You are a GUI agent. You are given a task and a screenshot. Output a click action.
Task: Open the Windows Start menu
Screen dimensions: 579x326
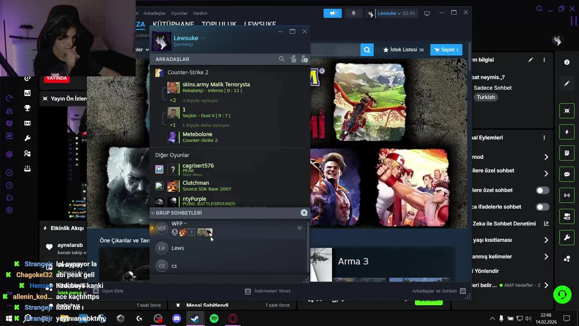pos(9,319)
